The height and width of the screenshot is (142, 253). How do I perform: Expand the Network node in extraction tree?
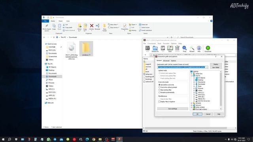[192, 105]
